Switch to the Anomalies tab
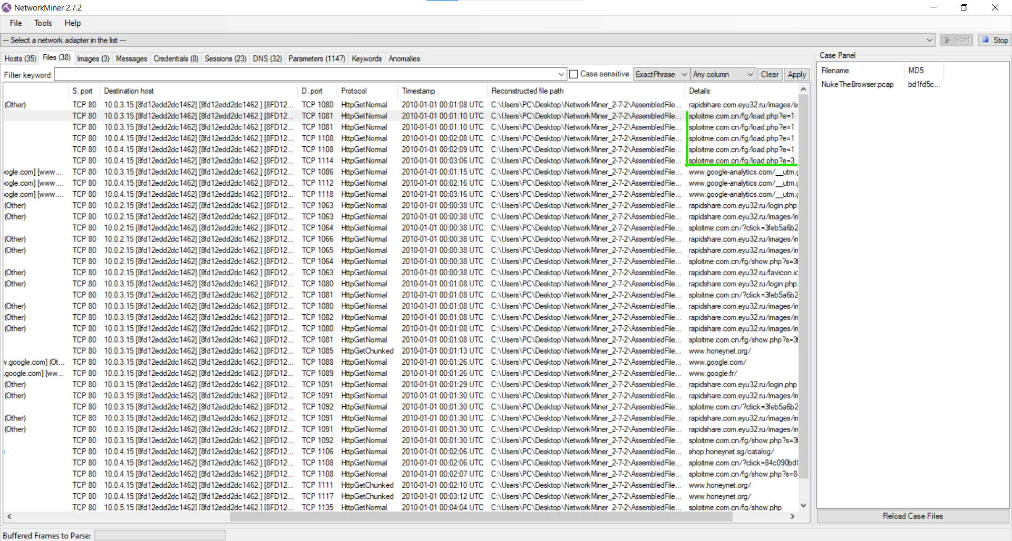The width and height of the screenshot is (1012, 541). point(404,58)
